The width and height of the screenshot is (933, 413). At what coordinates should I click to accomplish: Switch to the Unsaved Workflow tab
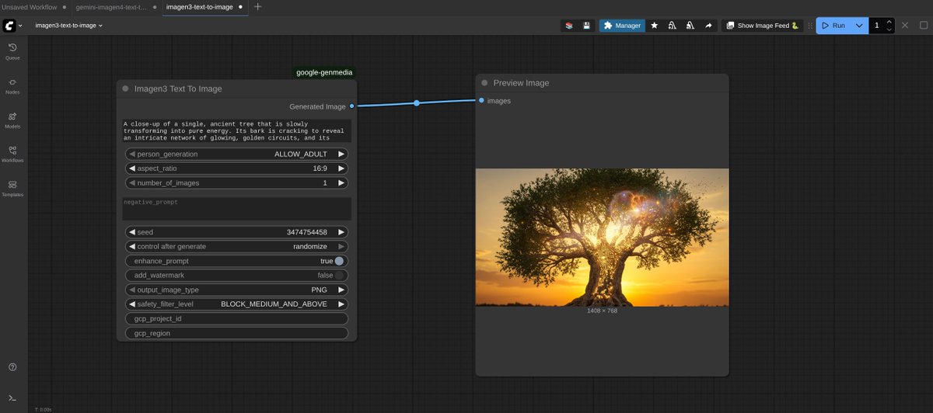click(x=29, y=7)
